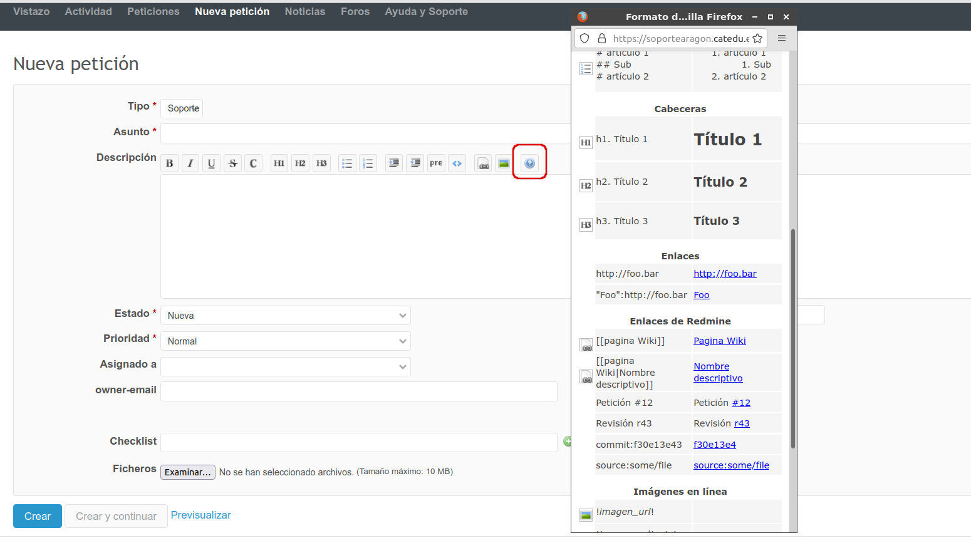Open the Previsualizar link

[x=201, y=515]
